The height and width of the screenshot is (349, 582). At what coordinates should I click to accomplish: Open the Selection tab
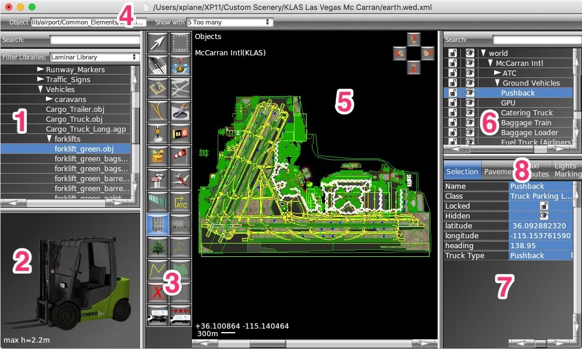click(462, 171)
